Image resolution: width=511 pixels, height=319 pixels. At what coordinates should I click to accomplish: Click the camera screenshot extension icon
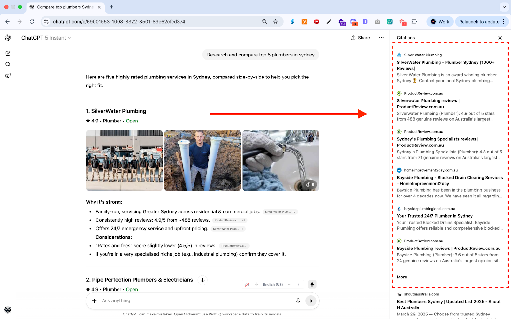[x=378, y=22]
